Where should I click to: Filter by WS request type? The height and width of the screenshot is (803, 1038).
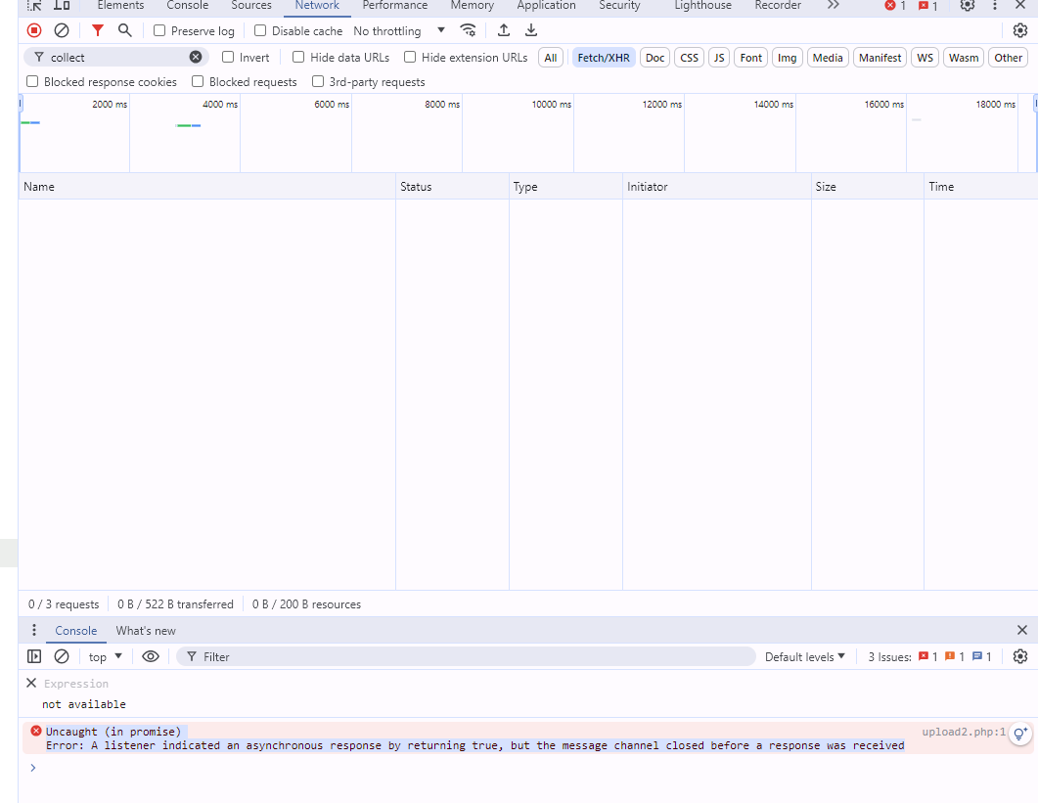(x=925, y=58)
